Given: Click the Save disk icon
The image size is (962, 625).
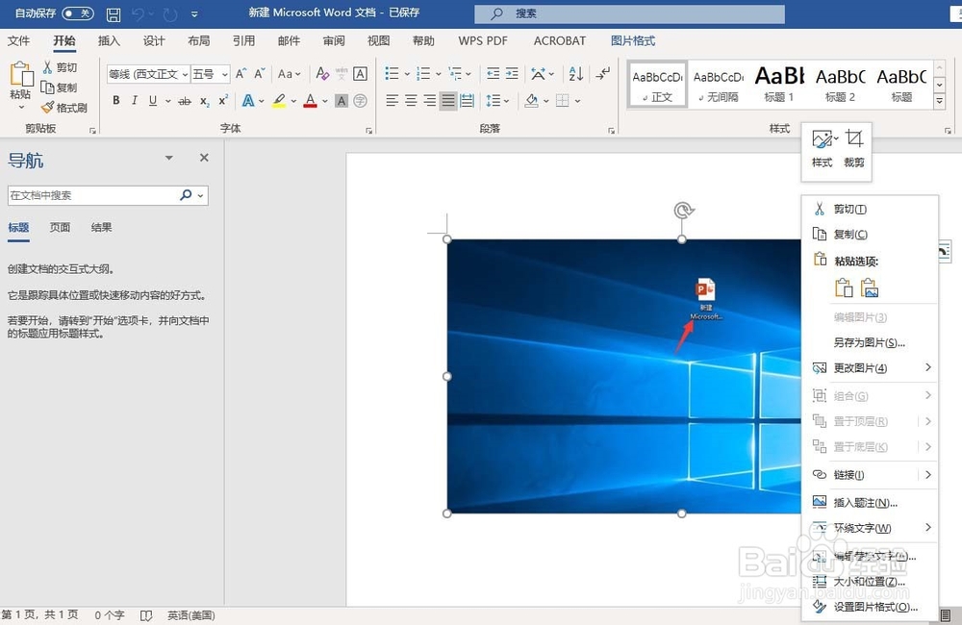Looking at the screenshot, I should click(x=114, y=13).
